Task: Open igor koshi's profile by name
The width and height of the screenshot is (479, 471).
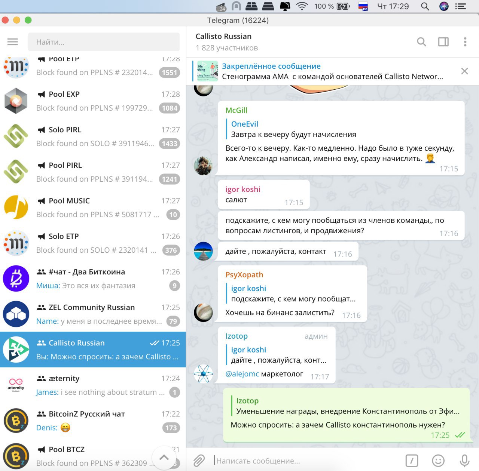Action: click(x=243, y=189)
